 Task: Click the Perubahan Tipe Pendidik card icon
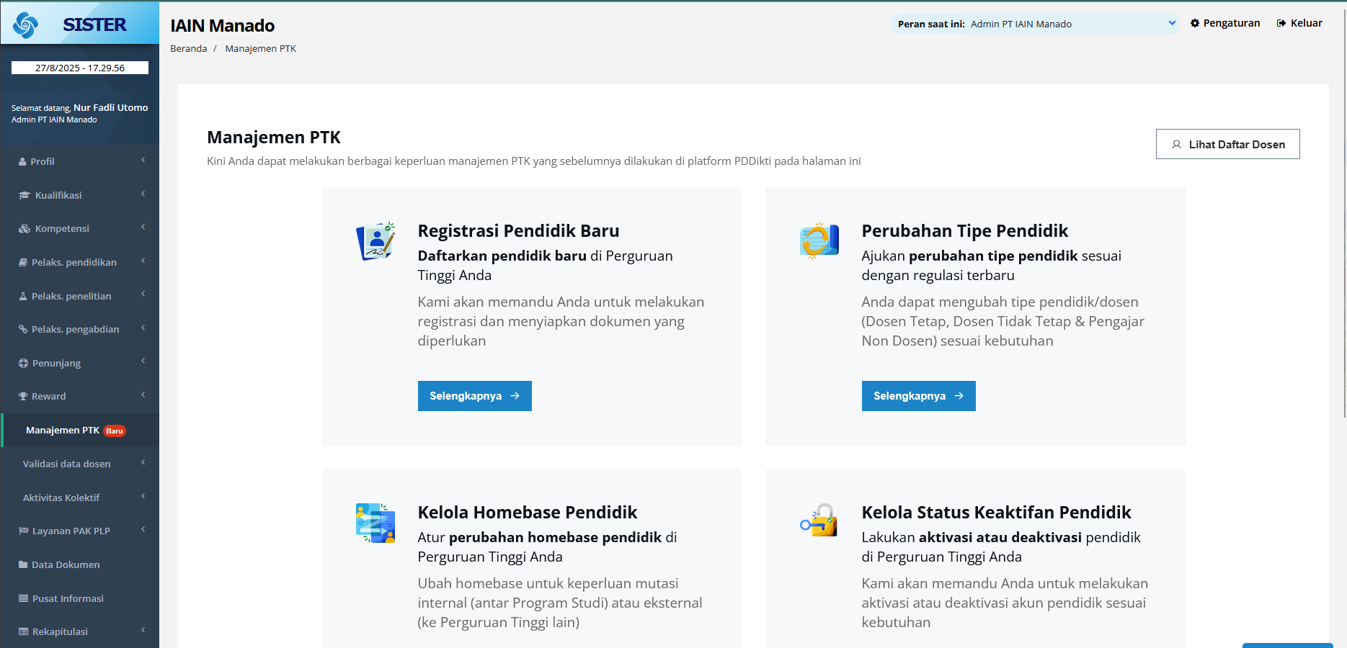(819, 240)
